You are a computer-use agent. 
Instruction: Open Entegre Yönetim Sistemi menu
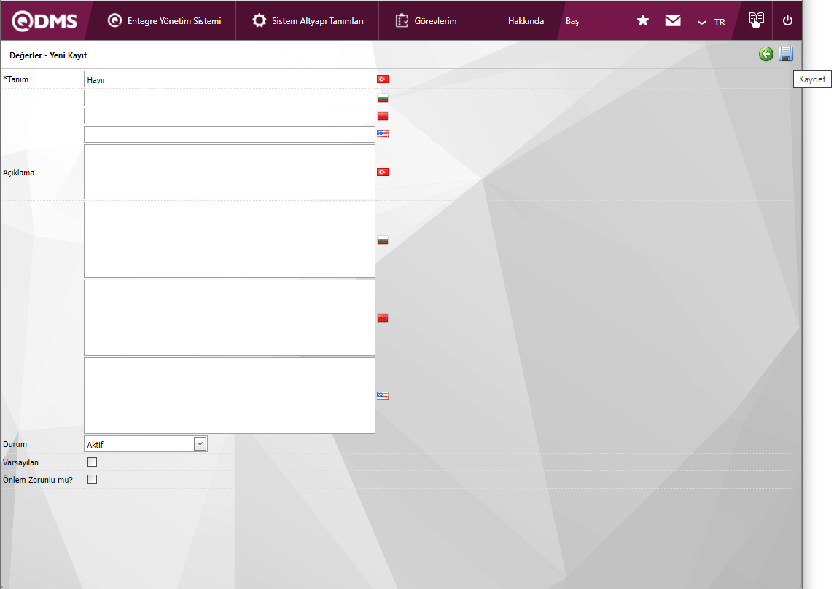coord(164,20)
